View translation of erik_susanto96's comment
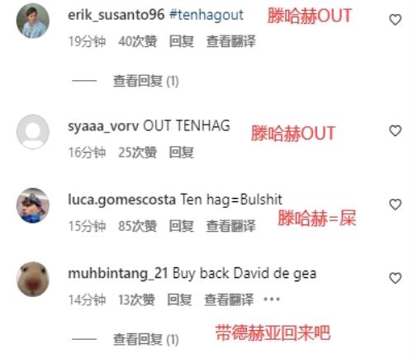Viewport: 413px width, 363px height. click(230, 41)
